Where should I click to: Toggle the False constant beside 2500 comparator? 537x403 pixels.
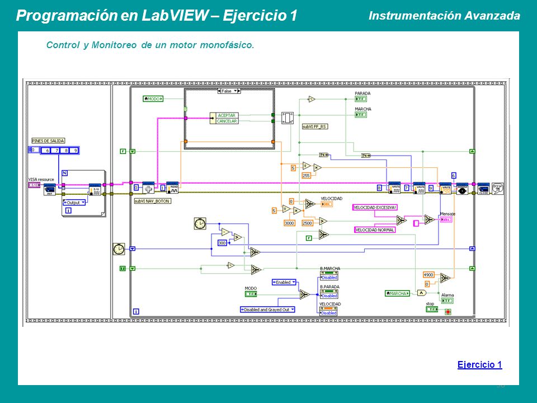pos(309,238)
